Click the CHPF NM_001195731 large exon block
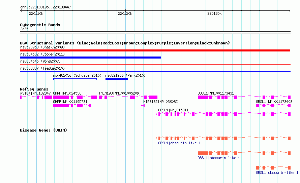 tap(61, 106)
